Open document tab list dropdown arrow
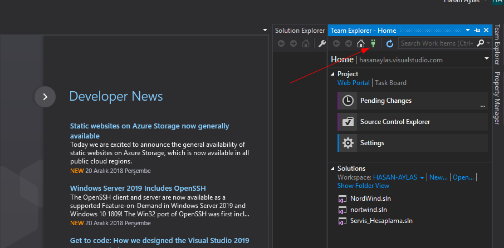This screenshot has height=248, width=504. tap(265, 30)
